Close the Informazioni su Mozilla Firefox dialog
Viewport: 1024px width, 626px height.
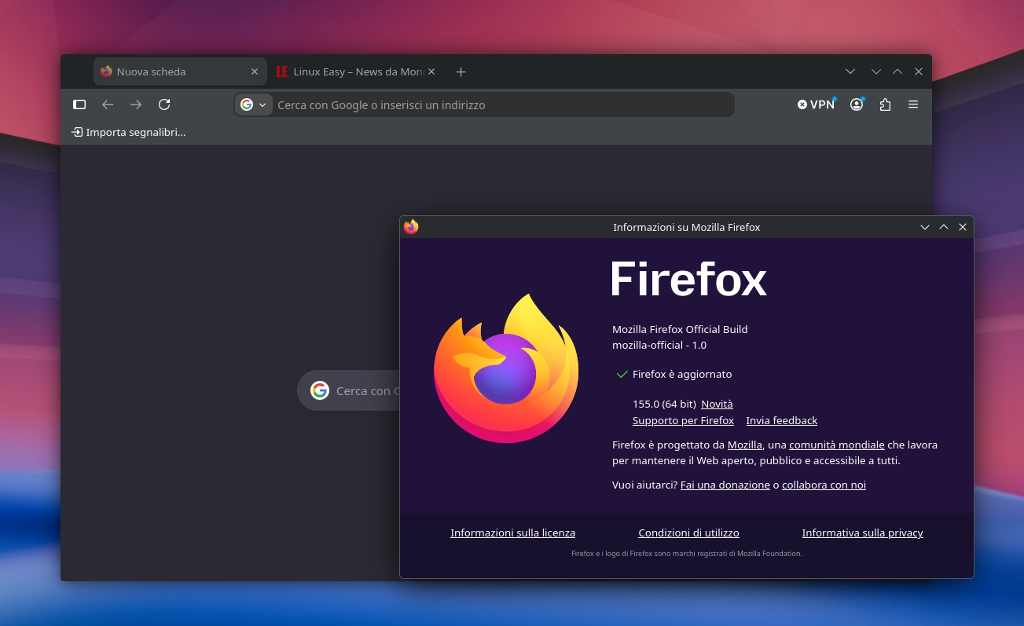(x=963, y=227)
